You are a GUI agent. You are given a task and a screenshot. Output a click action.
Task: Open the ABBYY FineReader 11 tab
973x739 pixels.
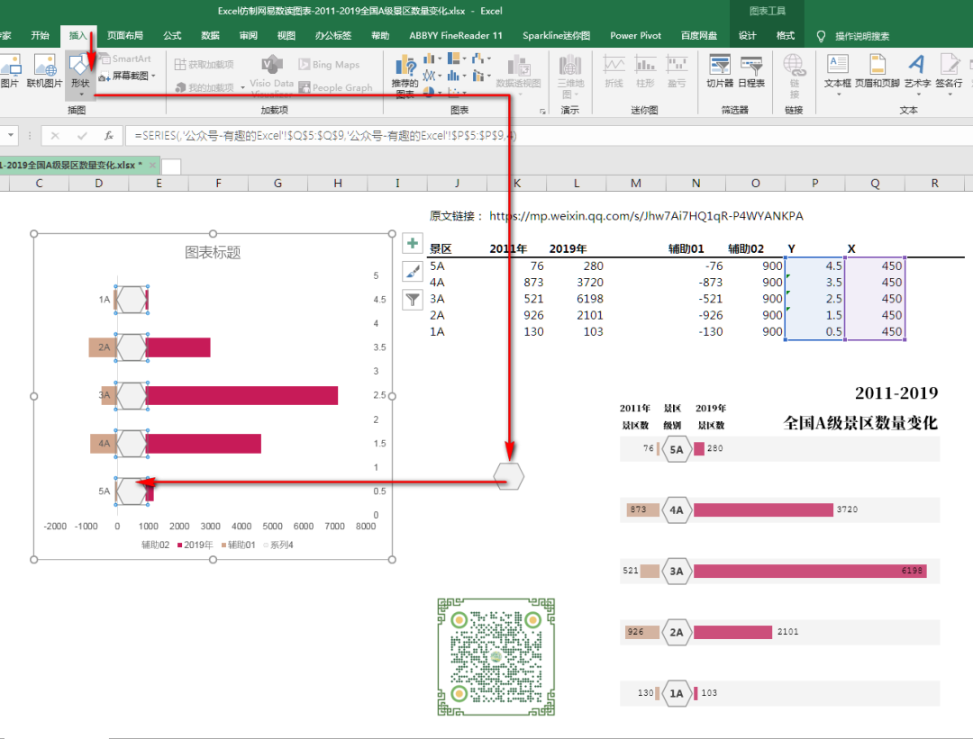[456, 35]
